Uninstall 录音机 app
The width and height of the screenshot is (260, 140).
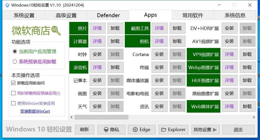tap(115, 67)
